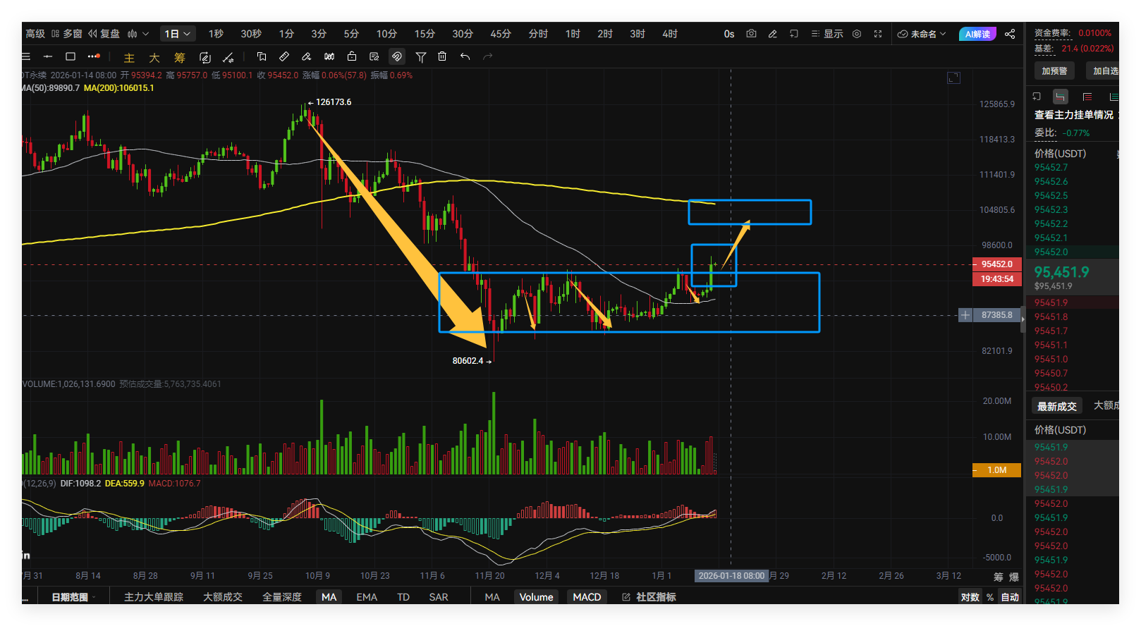
Task: Switch to the 最新成交 tab
Action: point(1056,406)
